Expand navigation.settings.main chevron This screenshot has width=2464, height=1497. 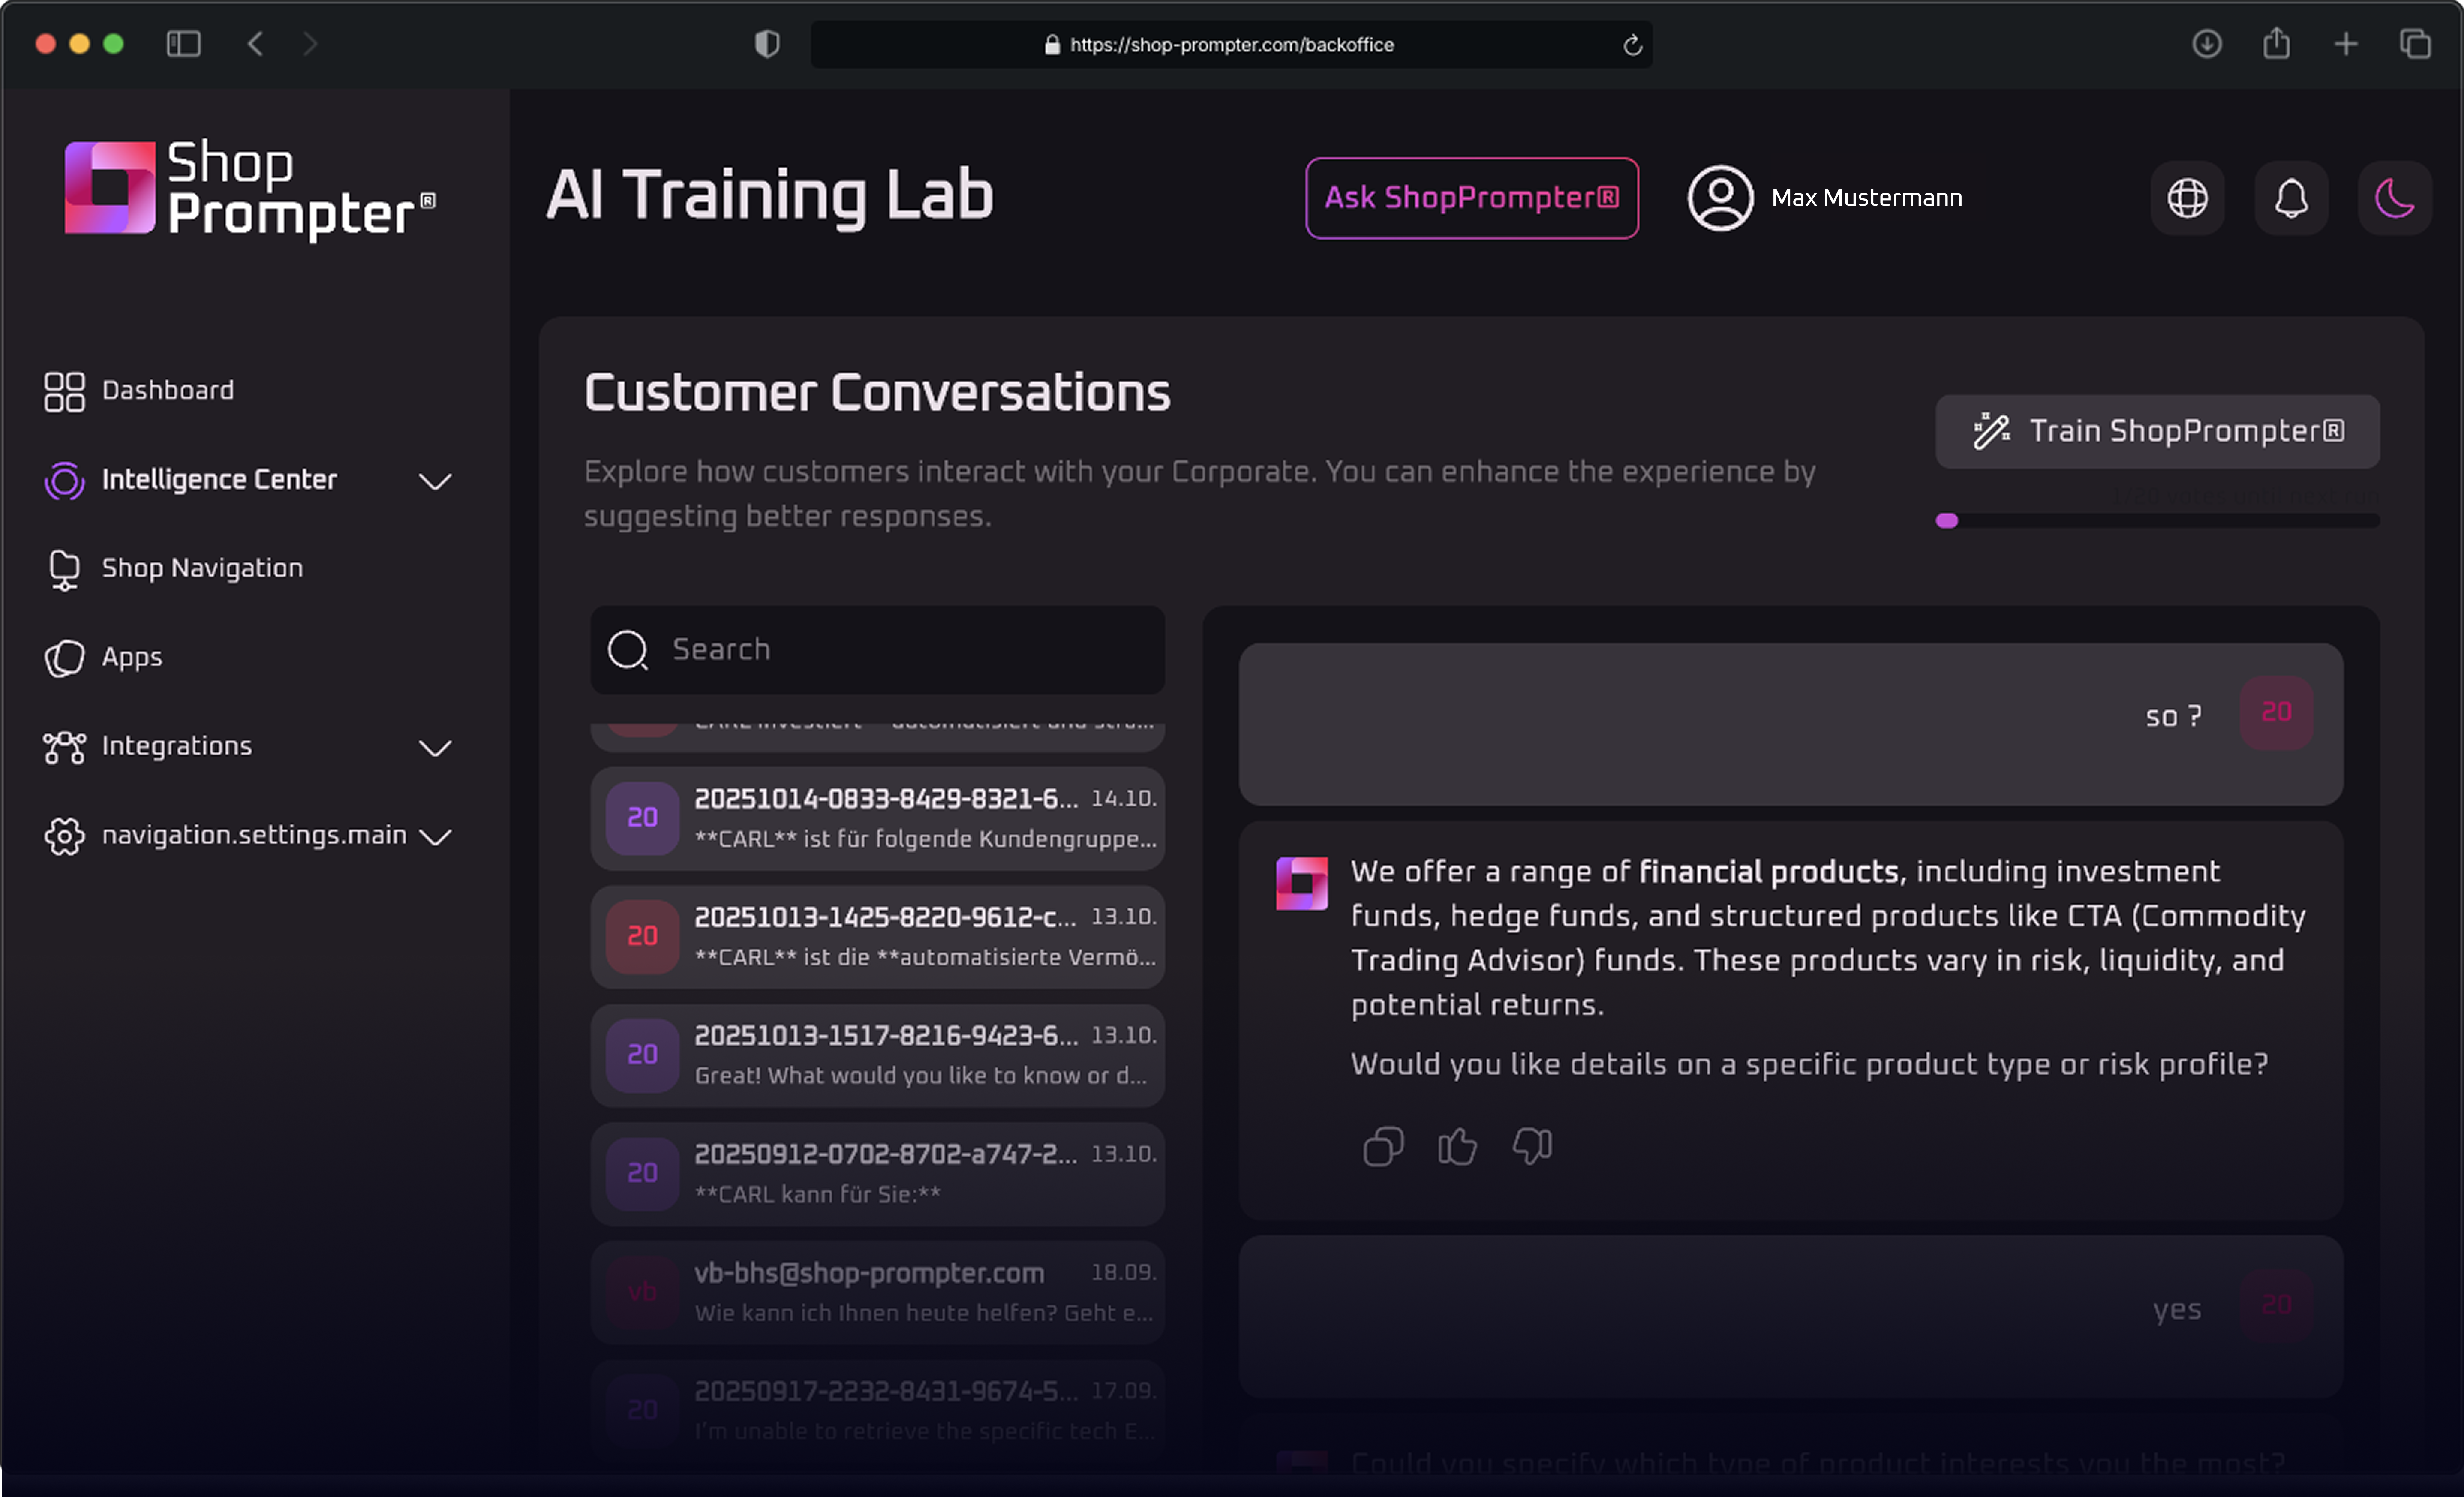coord(434,836)
